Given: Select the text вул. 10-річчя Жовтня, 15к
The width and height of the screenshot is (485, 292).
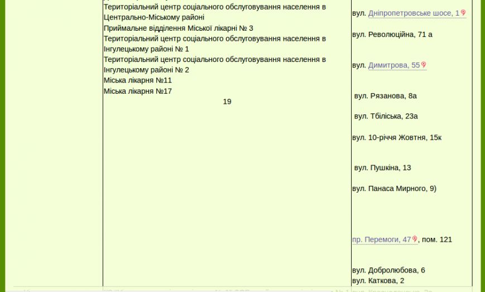Looking at the screenshot, I should pyautogui.click(x=396, y=138).
